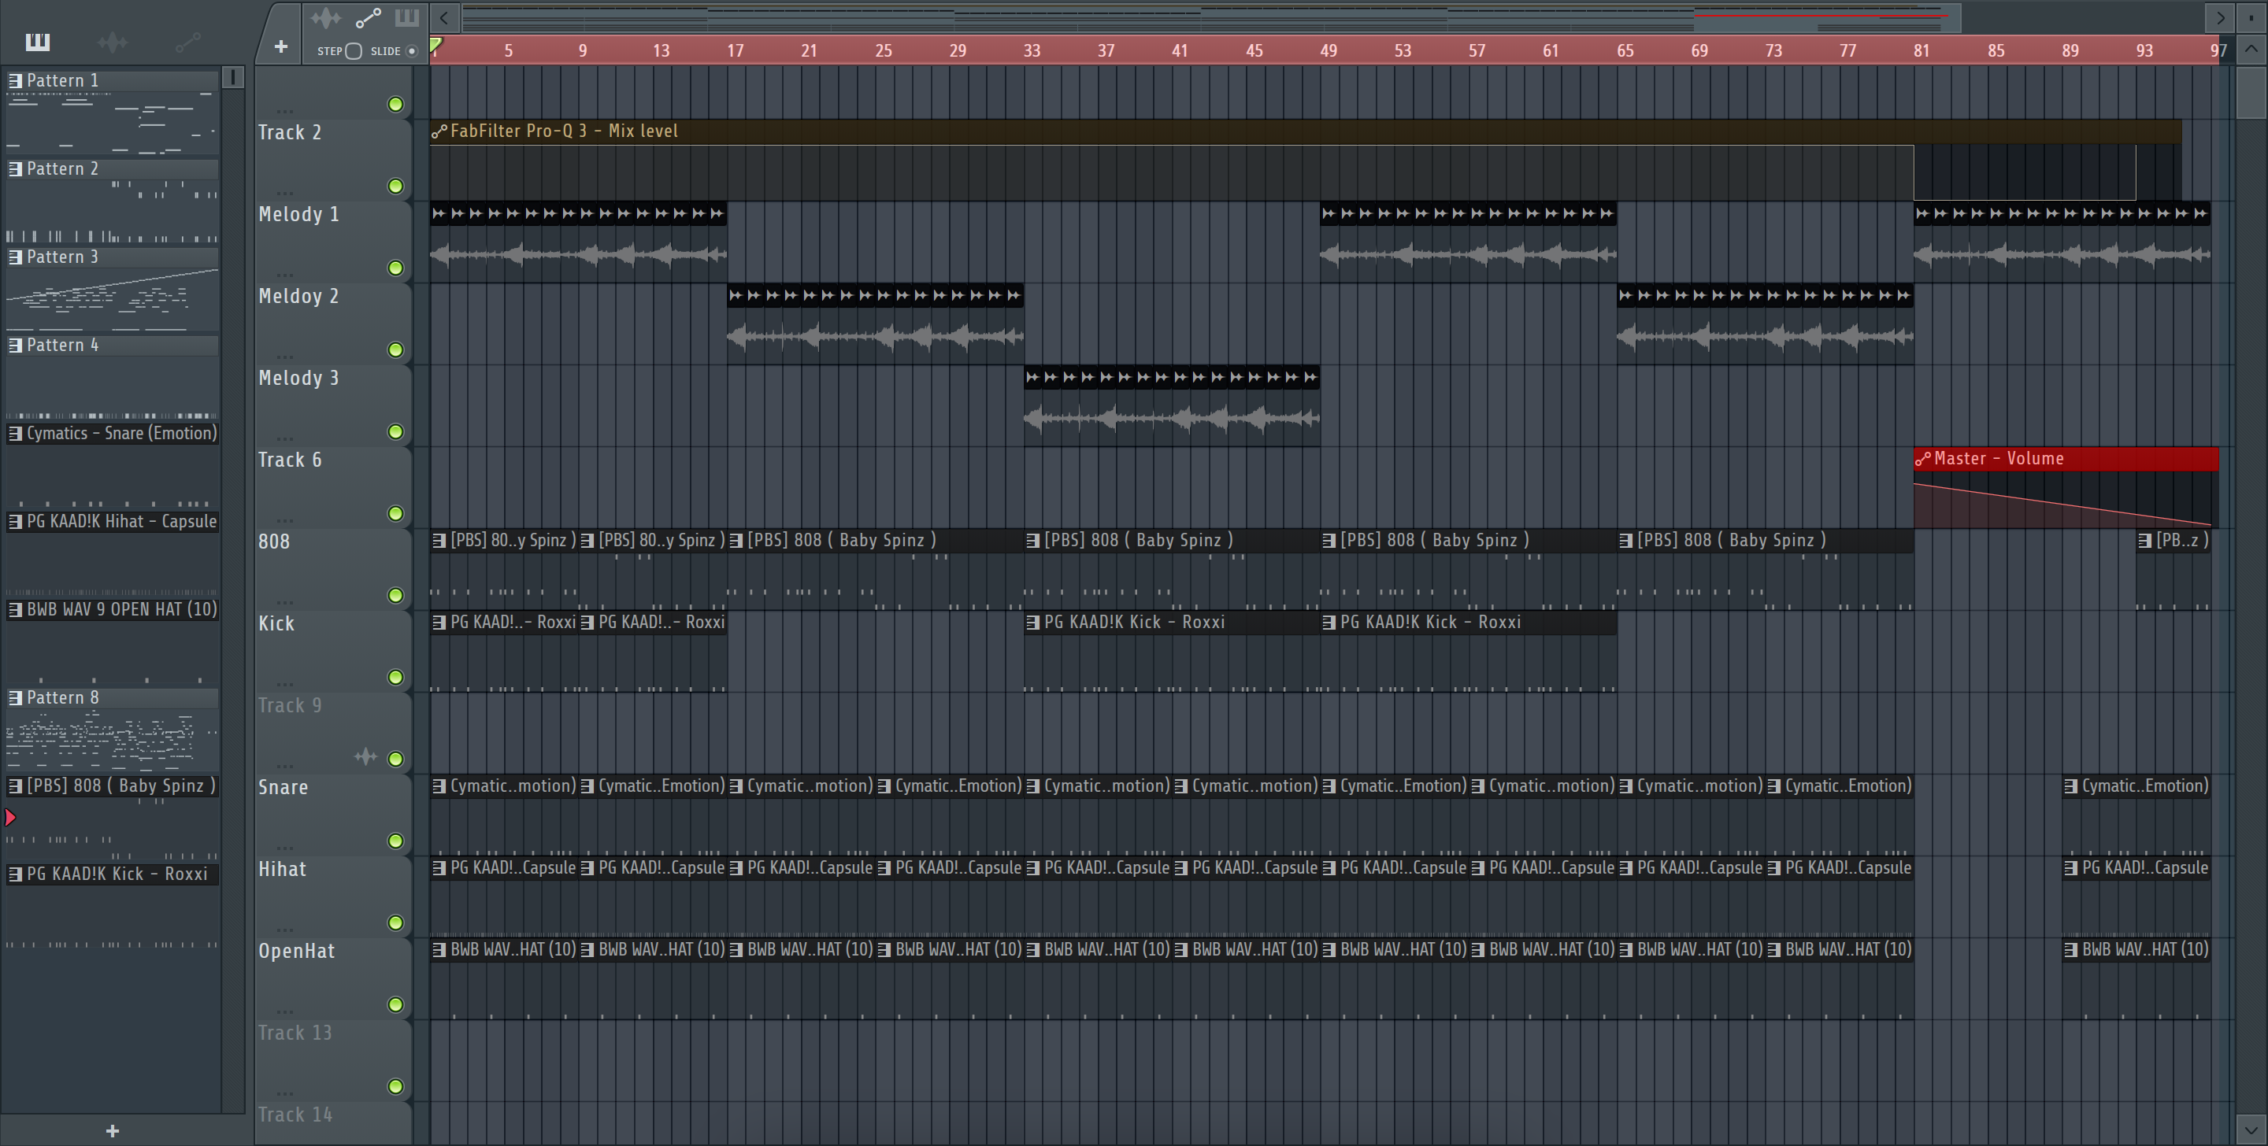
Task: Mute the Snare track
Action: pyautogui.click(x=395, y=841)
